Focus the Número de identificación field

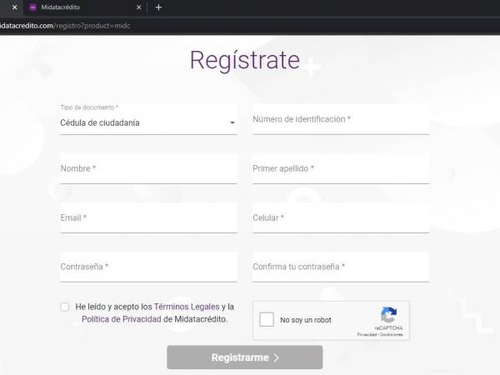point(340,120)
